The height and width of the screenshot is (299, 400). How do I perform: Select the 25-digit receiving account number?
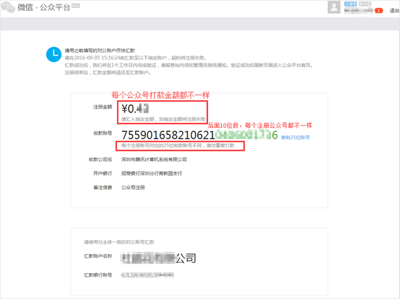pyautogui.click(x=199, y=135)
